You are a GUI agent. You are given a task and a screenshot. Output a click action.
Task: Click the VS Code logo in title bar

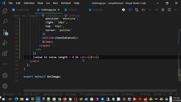pos(4,3)
